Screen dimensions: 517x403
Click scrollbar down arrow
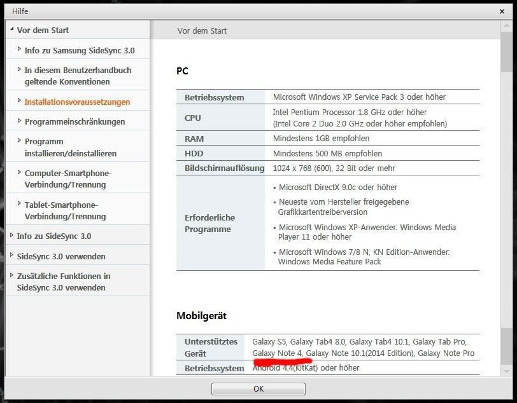click(506, 371)
